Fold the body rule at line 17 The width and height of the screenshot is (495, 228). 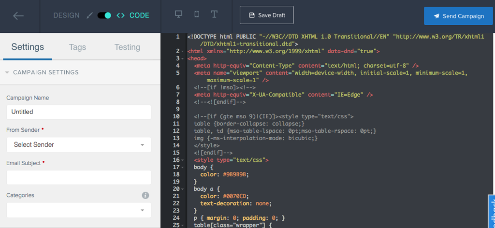point(182,167)
